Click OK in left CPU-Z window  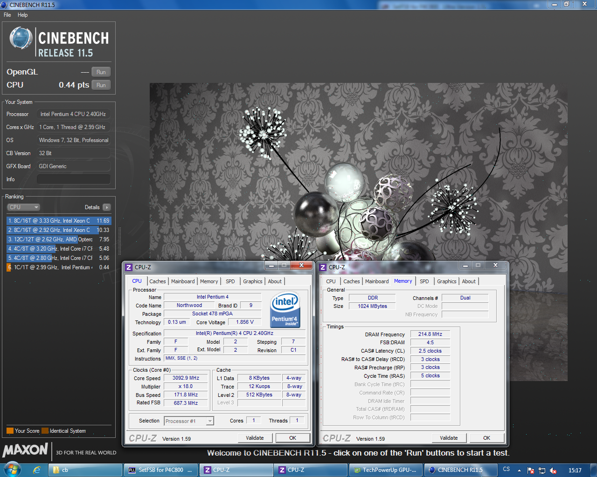(292, 438)
